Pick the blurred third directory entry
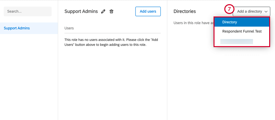 pyautogui.click(x=236, y=42)
